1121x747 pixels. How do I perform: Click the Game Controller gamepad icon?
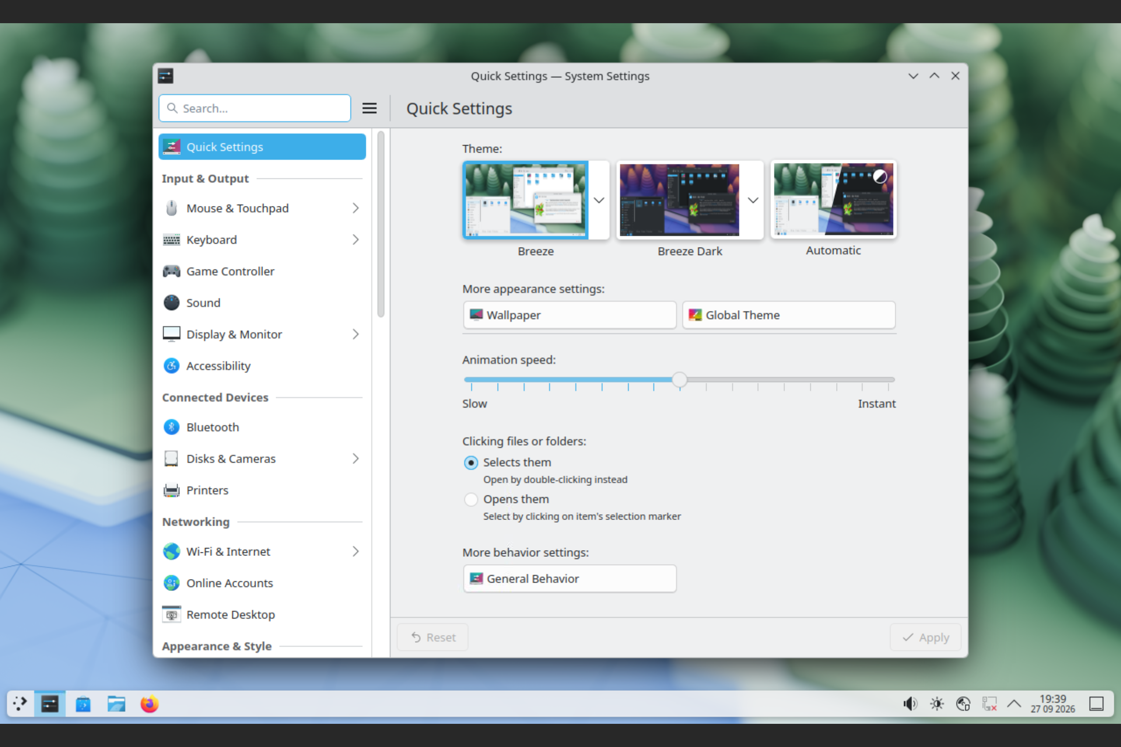pyautogui.click(x=171, y=271)
